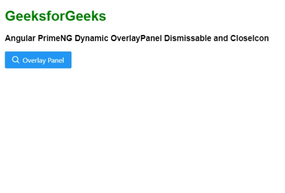
Task: Click the word 'Dynamic' in the subtitle
Action: tap(91, 38)
